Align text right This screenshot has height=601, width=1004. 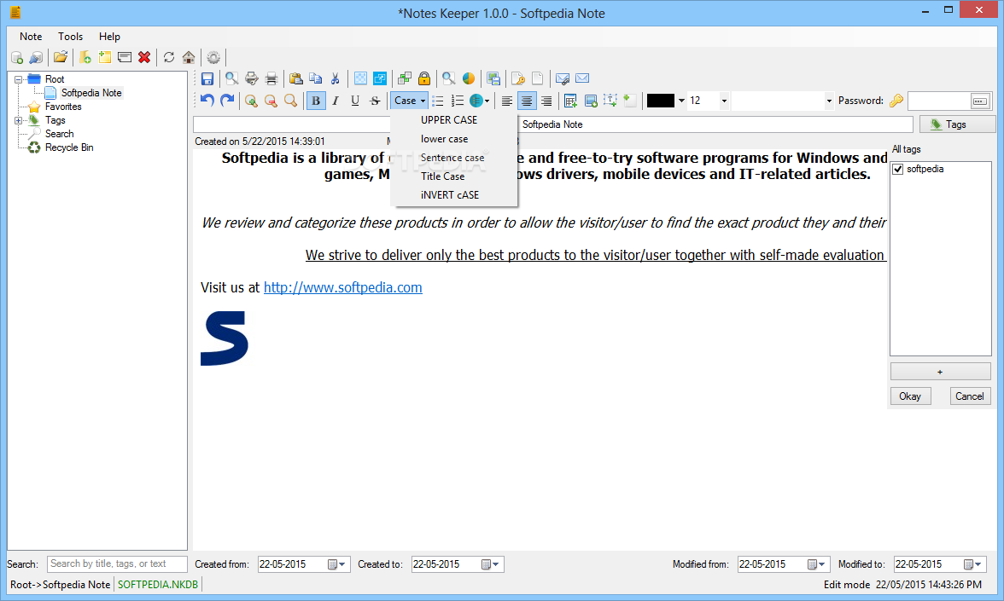pyautogui.click(x=546, y=101)
